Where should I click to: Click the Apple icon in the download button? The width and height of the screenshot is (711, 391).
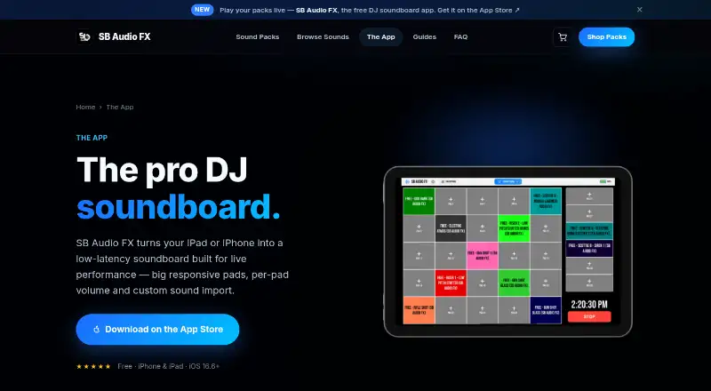pos(97,330)
